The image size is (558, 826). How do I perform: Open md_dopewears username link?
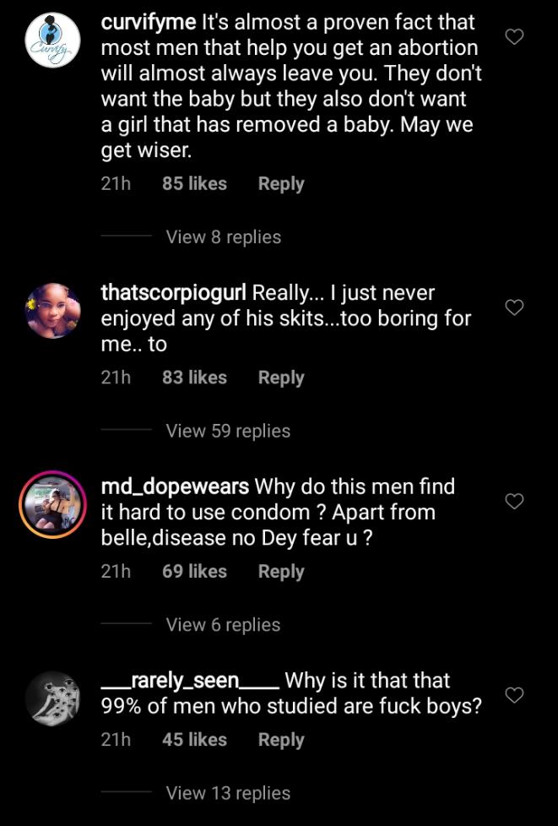click(175, 486)
